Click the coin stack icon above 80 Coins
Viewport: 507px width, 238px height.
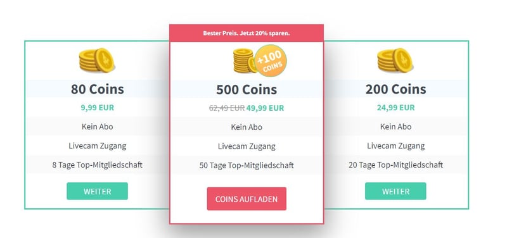[x=97, y=60]
